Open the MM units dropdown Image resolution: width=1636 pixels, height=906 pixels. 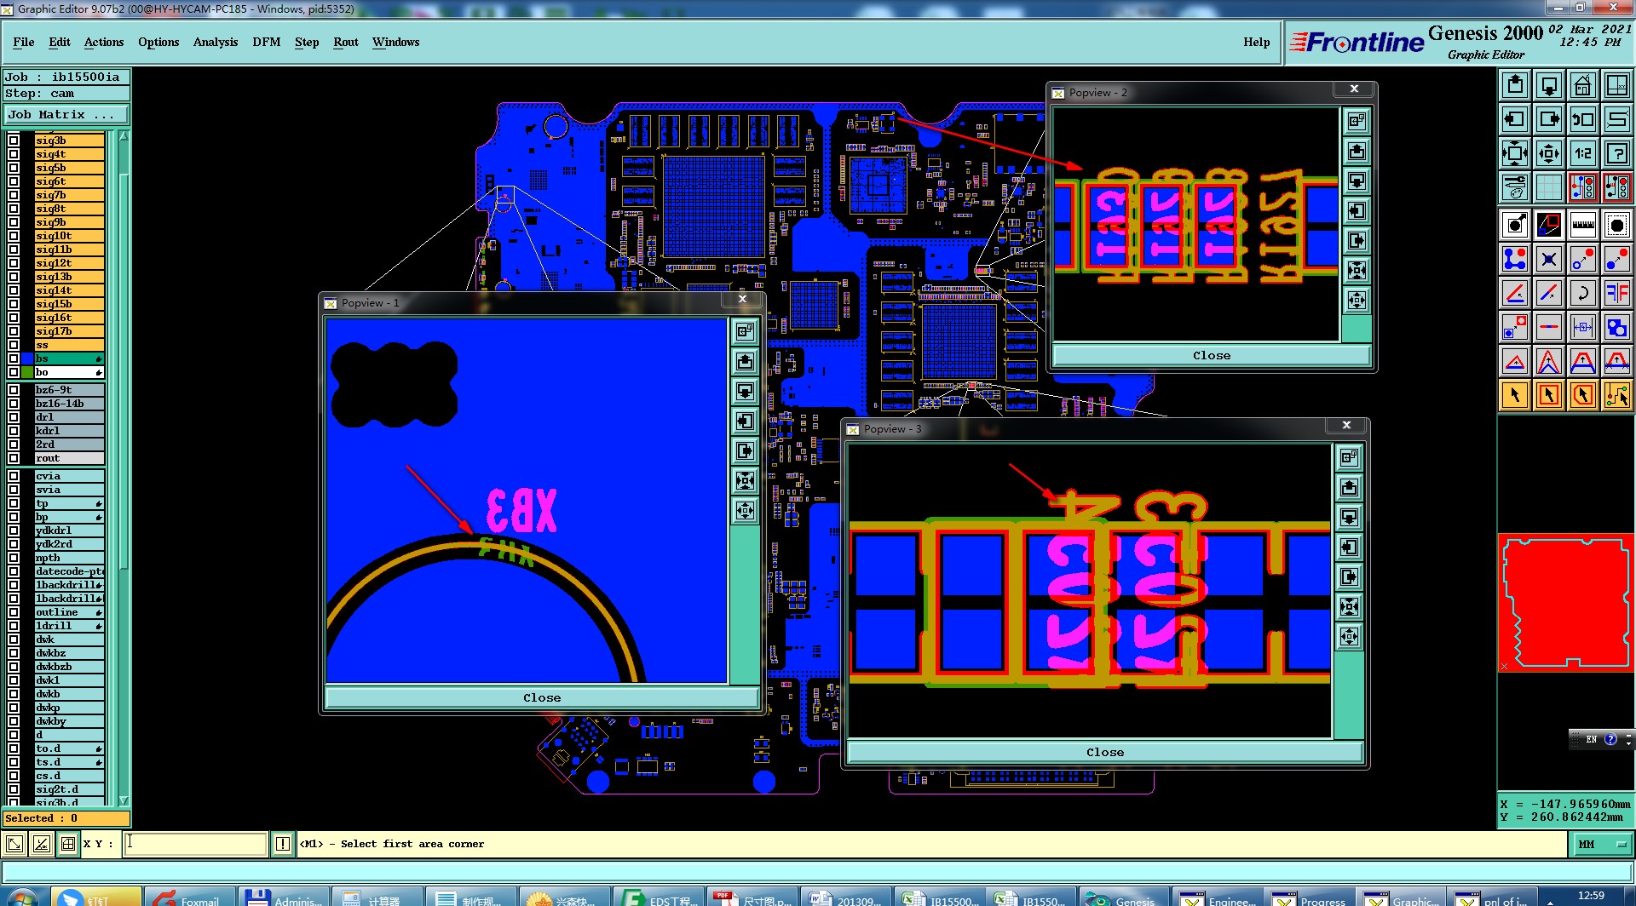1601,844
